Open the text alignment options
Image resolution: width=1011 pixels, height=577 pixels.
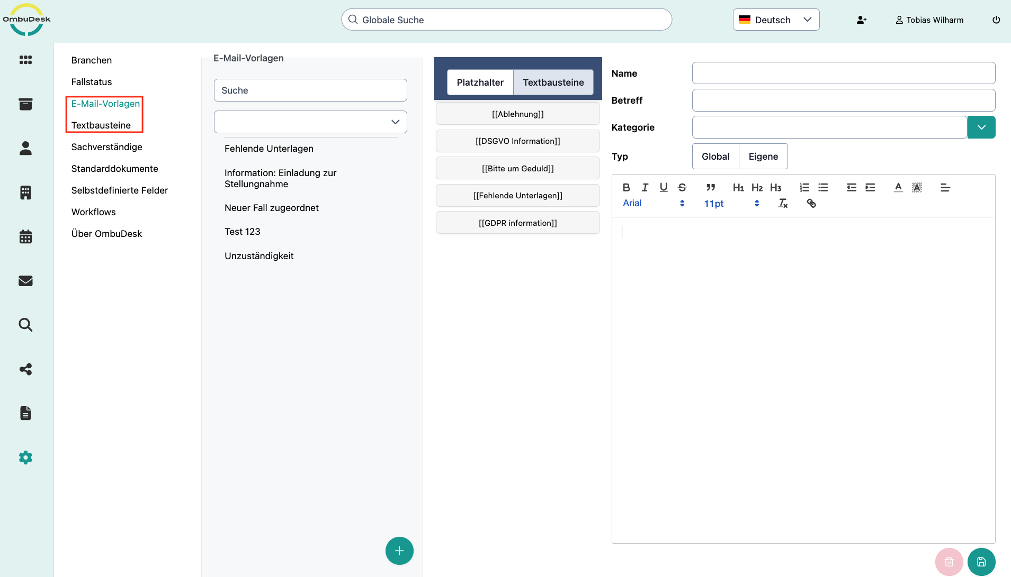[945, 187]
